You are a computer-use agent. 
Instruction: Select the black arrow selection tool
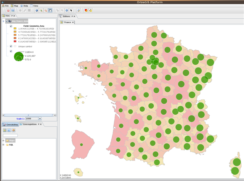[x=71, y=10]
